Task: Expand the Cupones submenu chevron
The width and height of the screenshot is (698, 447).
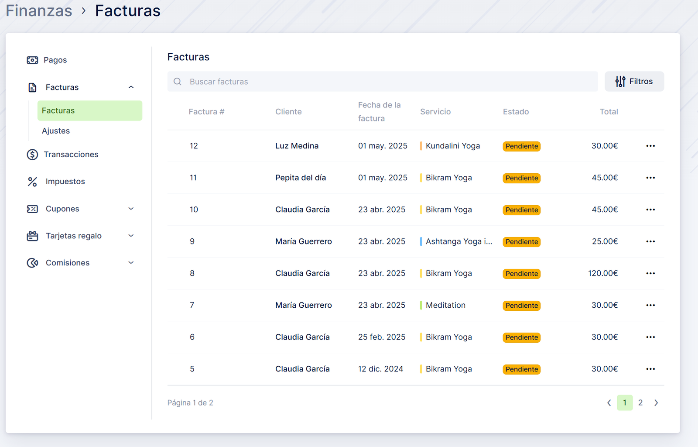Action: (x=131, y=209)
